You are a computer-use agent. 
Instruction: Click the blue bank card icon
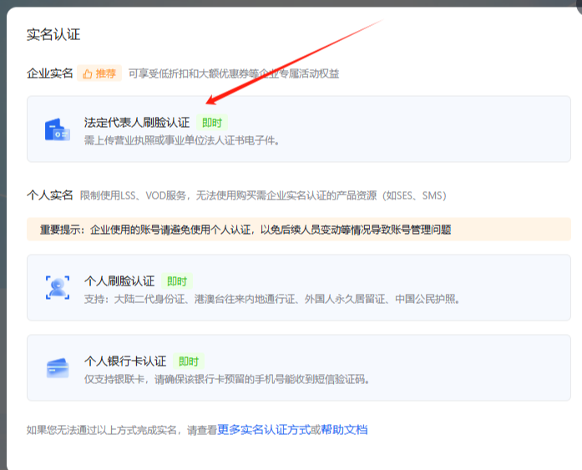pos(58,367)
